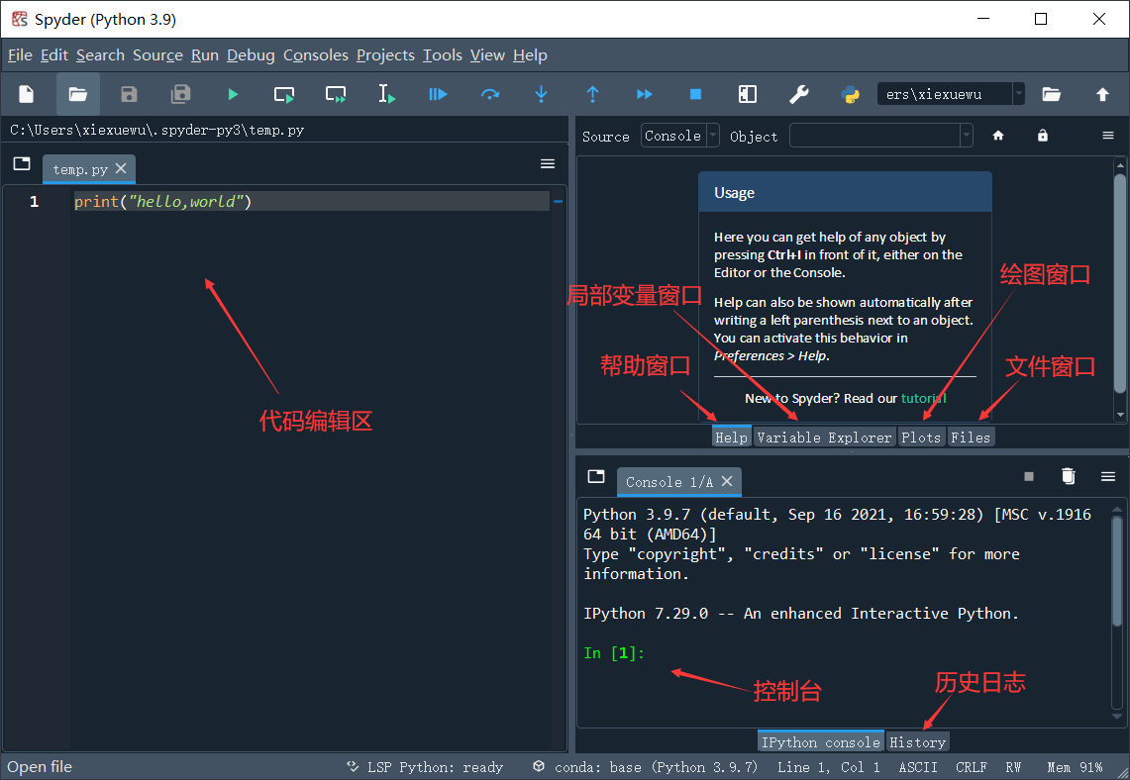Create a new file from the toolbar
This screenshot has width=1130, height=780.
click(27, 94)
